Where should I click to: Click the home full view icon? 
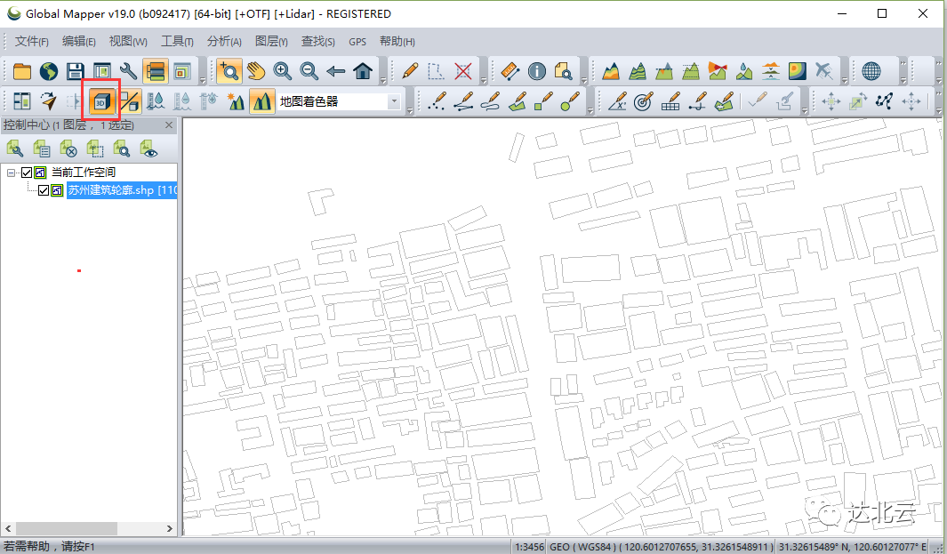(363, 71)
